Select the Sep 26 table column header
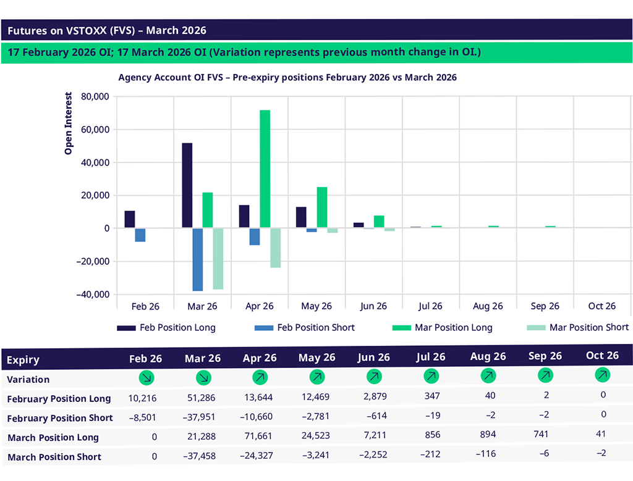This screenshot has width=633, height=481. [545, 356]
